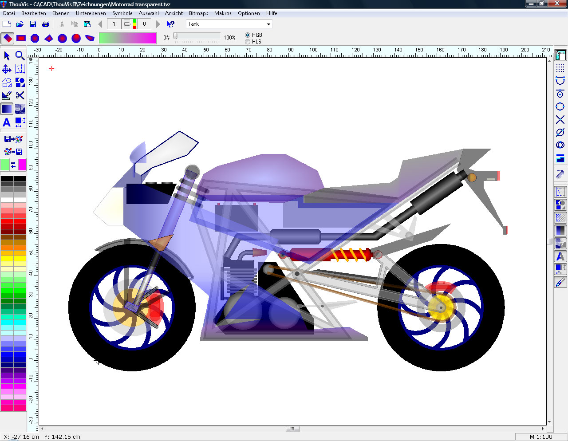The height and width of the screenshot is (441, 568).
Task: Click the transparency slider handle
Action: coord(176,36)
